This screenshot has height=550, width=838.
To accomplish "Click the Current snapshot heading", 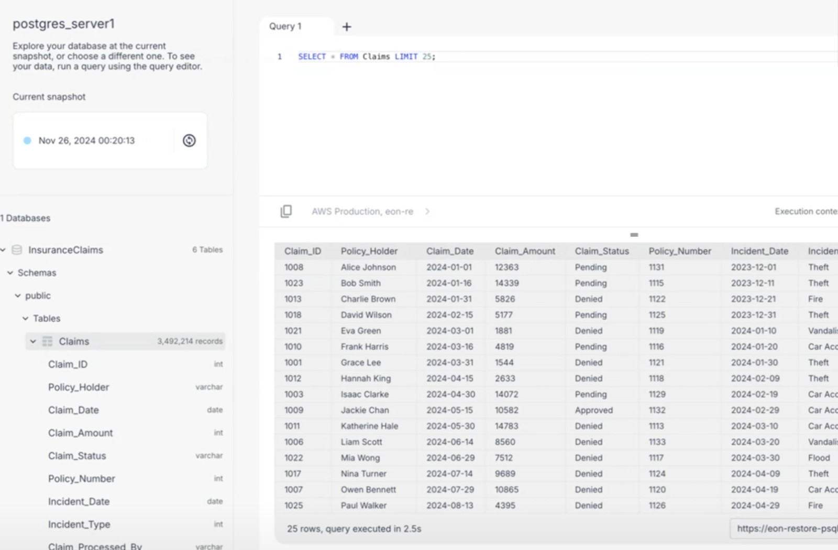I will [49, 97].
